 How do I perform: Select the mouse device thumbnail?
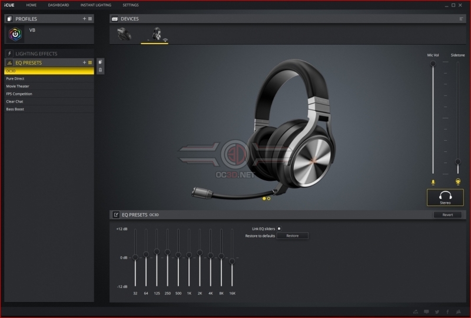coord(124,34)
